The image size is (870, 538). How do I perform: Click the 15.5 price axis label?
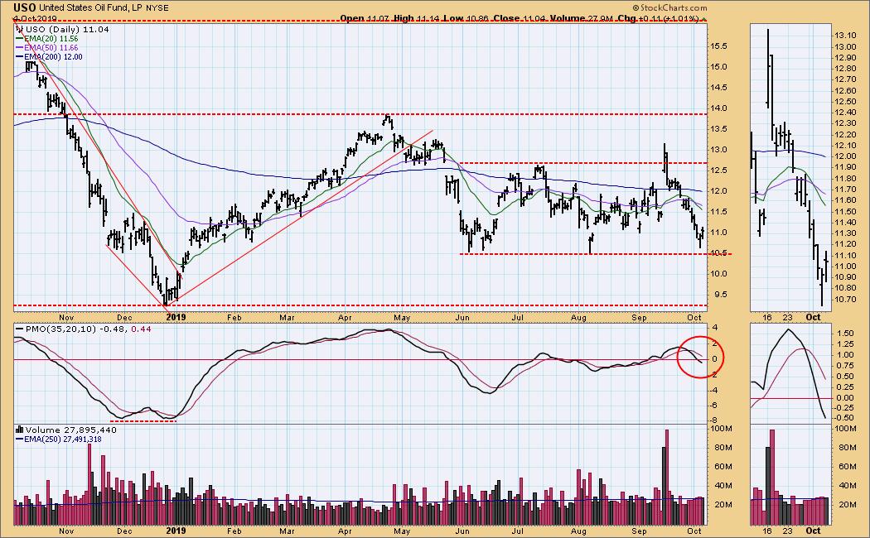pos(720,46)
